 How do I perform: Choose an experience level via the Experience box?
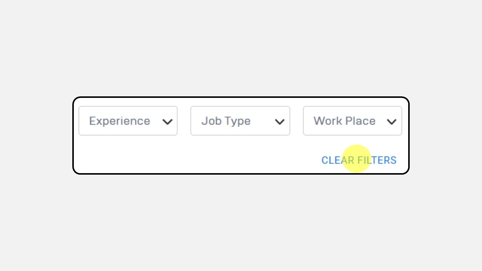pyautogui.click(x=128, y=121)
